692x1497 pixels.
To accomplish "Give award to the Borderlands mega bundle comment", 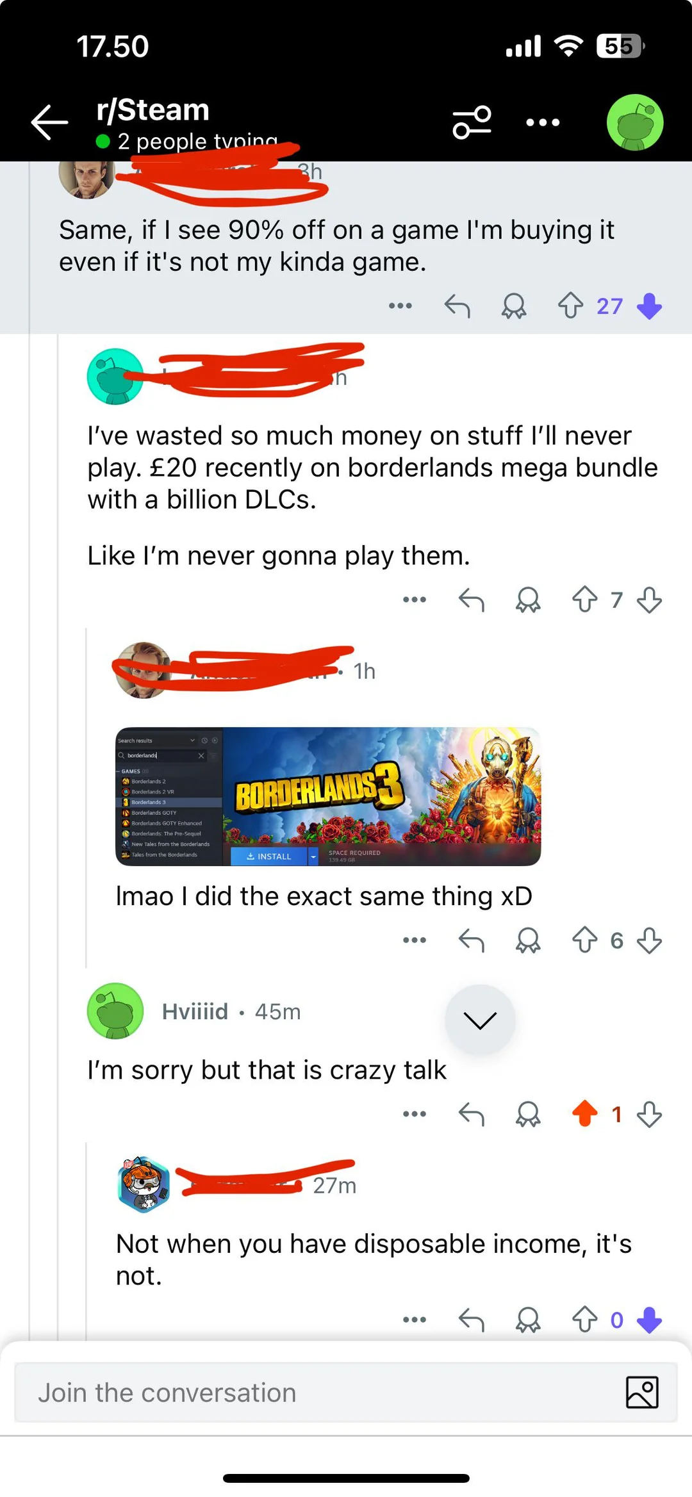I will tap(528, 600).
